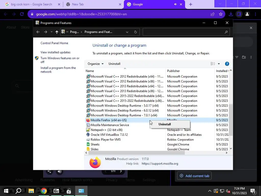Open a new browser tab
Viewport: 261px width, 196px height.
pos(191,5)
